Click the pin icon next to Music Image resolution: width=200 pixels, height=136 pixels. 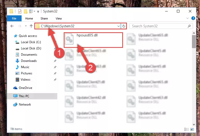tap(55, 67)
